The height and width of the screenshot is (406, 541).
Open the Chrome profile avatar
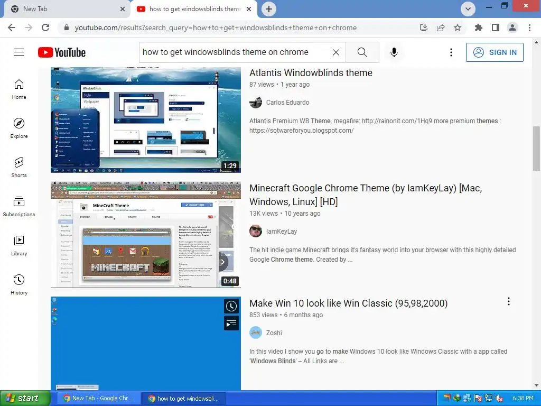coord(512,27)
